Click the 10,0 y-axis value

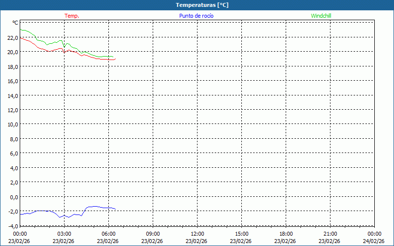12,124
